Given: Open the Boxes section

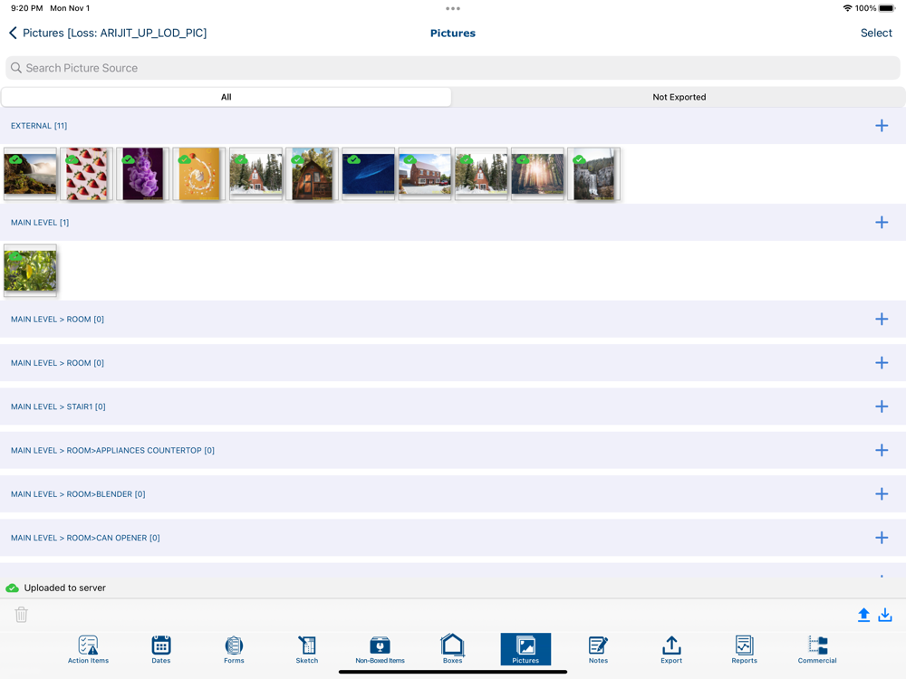Looking at the screenshot, I should pyautogui.click(x=452, y=649).
